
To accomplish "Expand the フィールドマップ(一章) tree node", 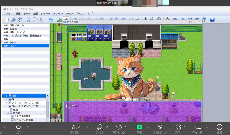I will pyautogui.click(x=6, y=103).
